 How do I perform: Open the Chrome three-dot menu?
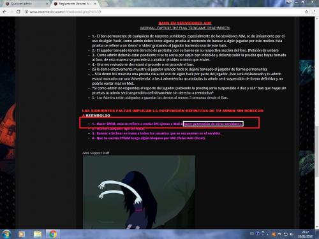point(315,12)
